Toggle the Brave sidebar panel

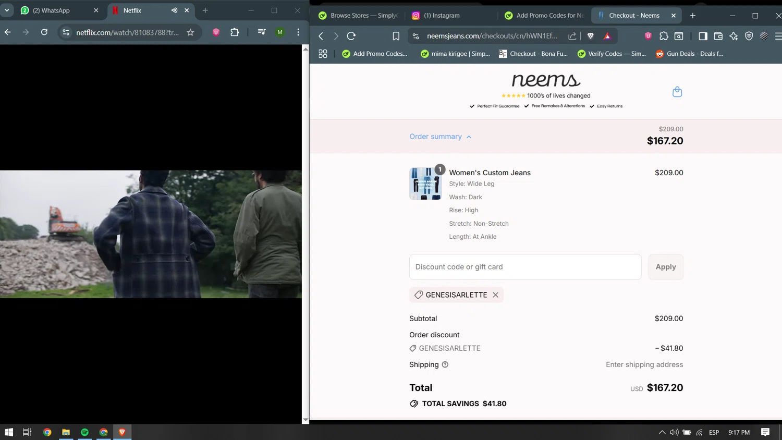[703, 36]
